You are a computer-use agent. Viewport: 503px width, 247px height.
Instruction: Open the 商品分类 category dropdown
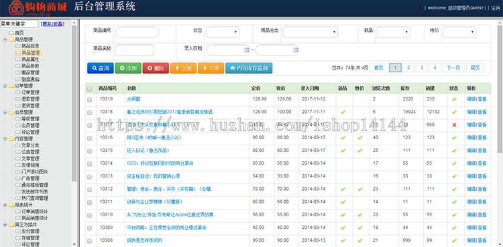point(311,31)
